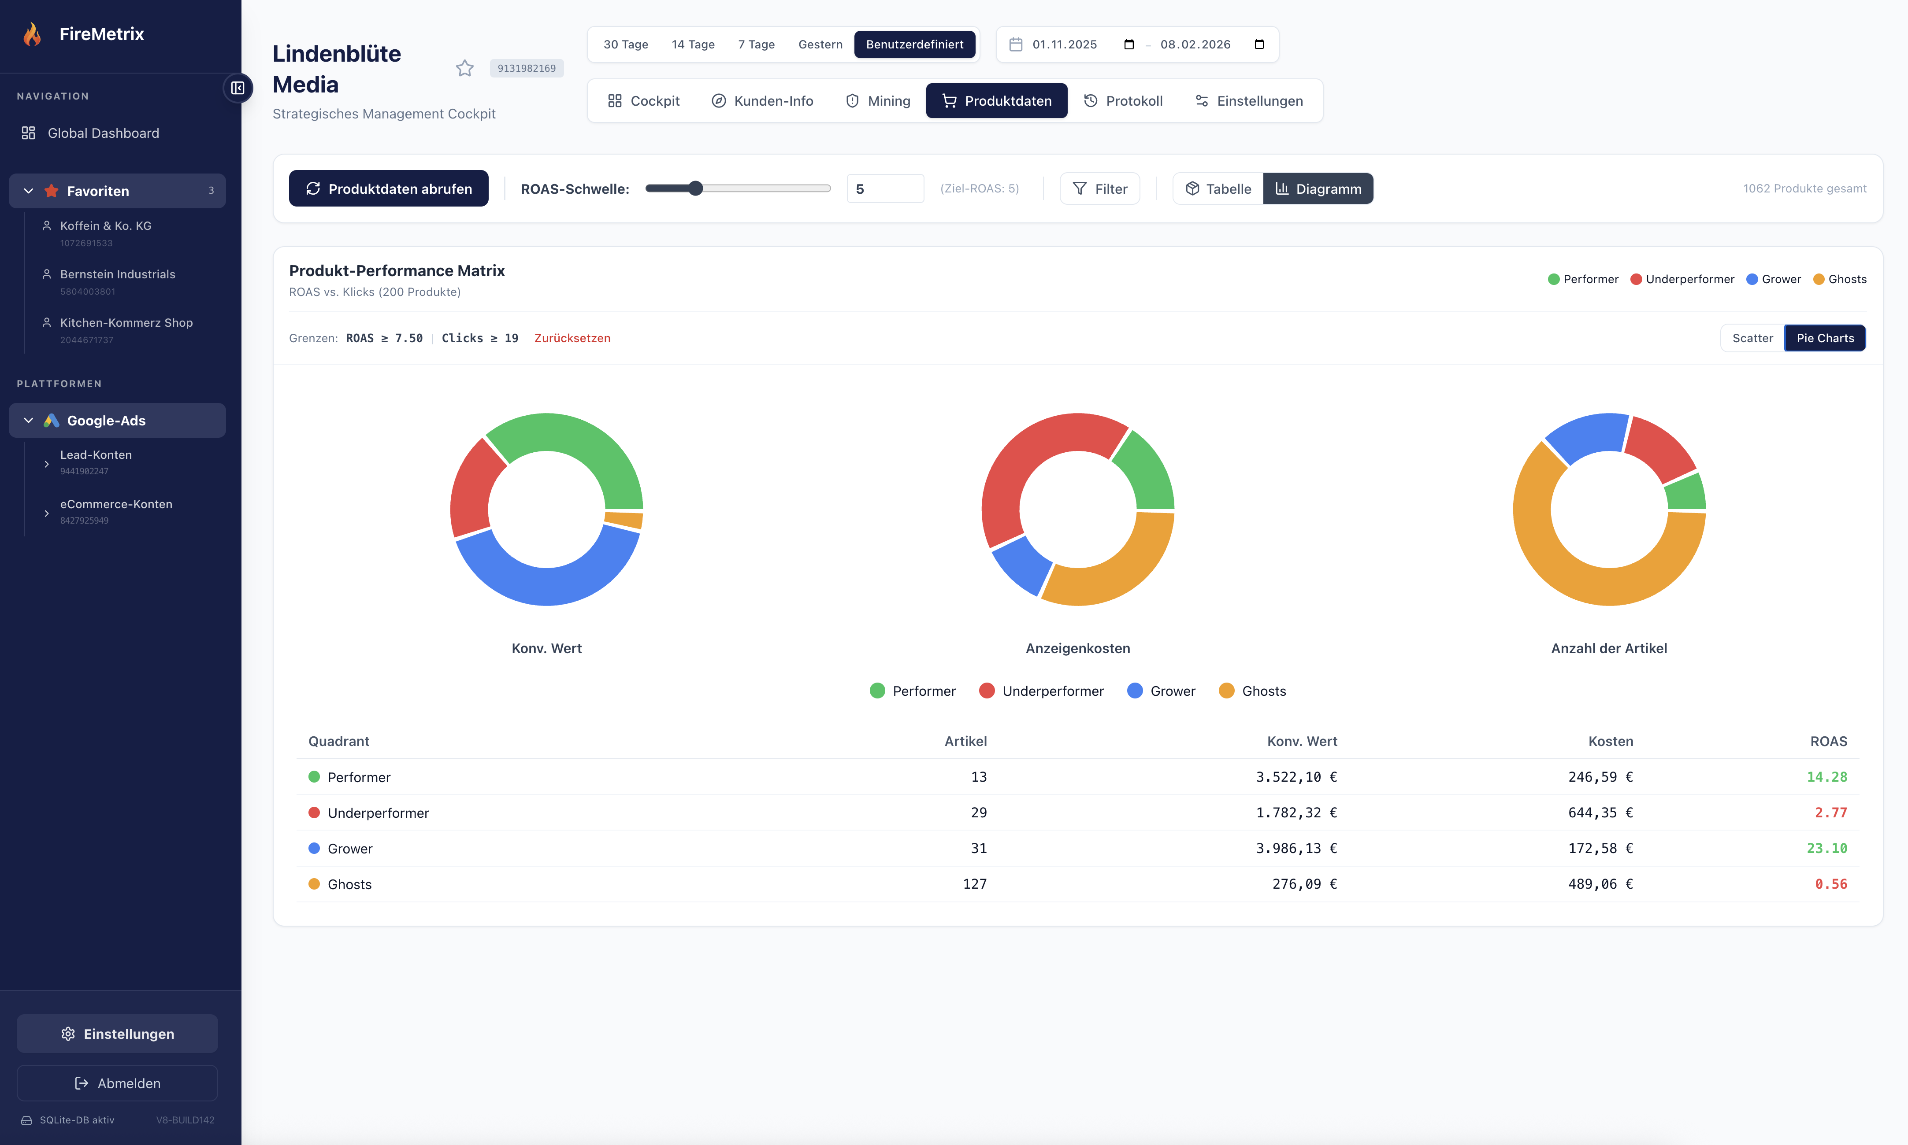Screen dimensions: 1908x1145
Task: Click the Protokoll history icon
Action: 1090,100
